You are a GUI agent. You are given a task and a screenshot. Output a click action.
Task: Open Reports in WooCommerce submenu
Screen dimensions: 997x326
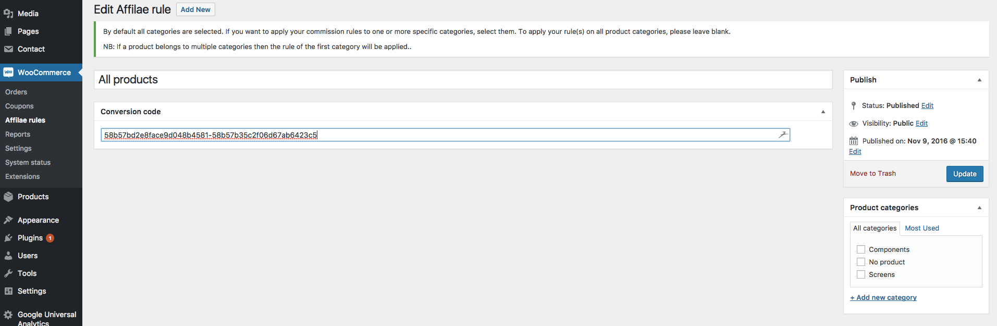pyautogui.click(x=18, y=134)
